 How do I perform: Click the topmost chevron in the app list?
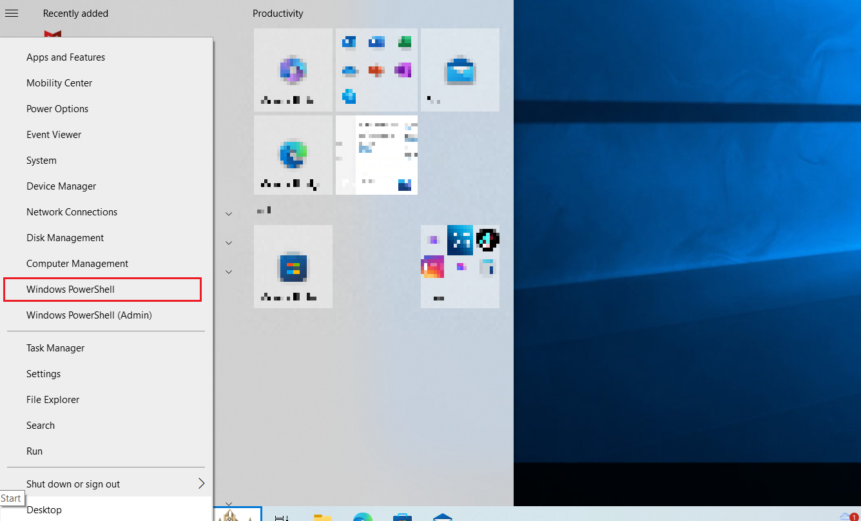point(229,213)
